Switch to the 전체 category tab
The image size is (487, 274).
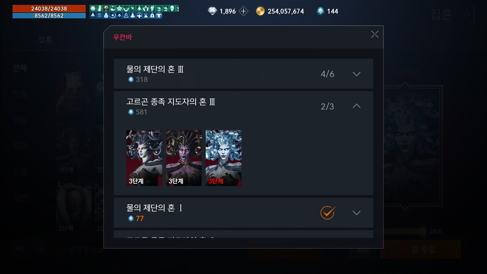tap(20, 68)
